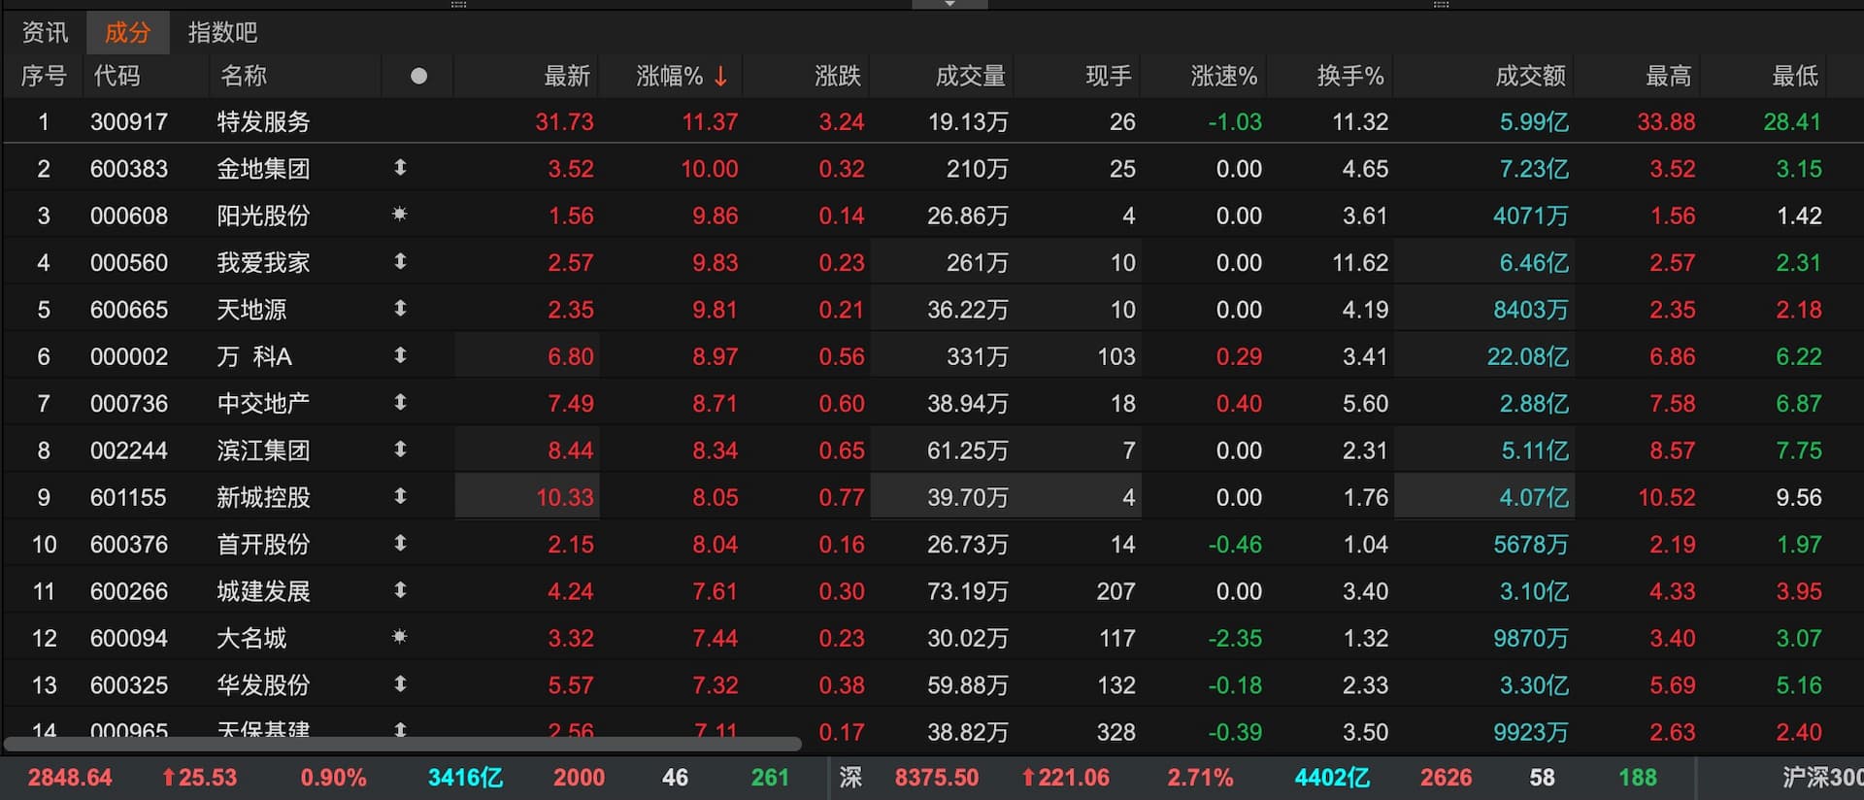Click the 深 index value 8375.50
The height and width of the screenshot is (800, 1864).
tap(936, 778)
